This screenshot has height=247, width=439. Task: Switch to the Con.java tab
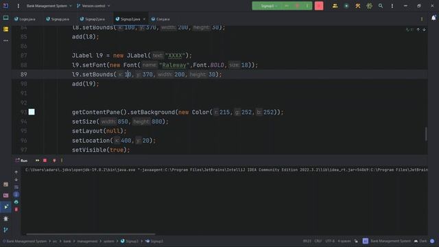(x=161, y=19)
